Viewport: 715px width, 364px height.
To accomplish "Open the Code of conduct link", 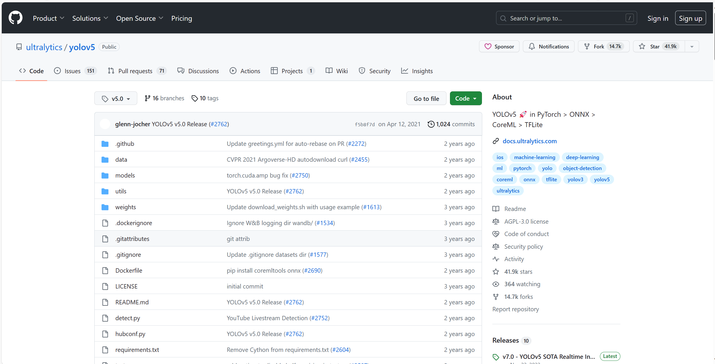I will point(526,234).
